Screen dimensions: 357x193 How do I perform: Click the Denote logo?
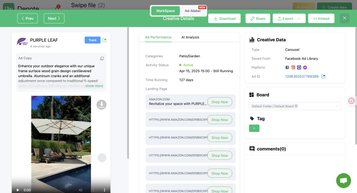pyautogui.click(x=9, y=7)
